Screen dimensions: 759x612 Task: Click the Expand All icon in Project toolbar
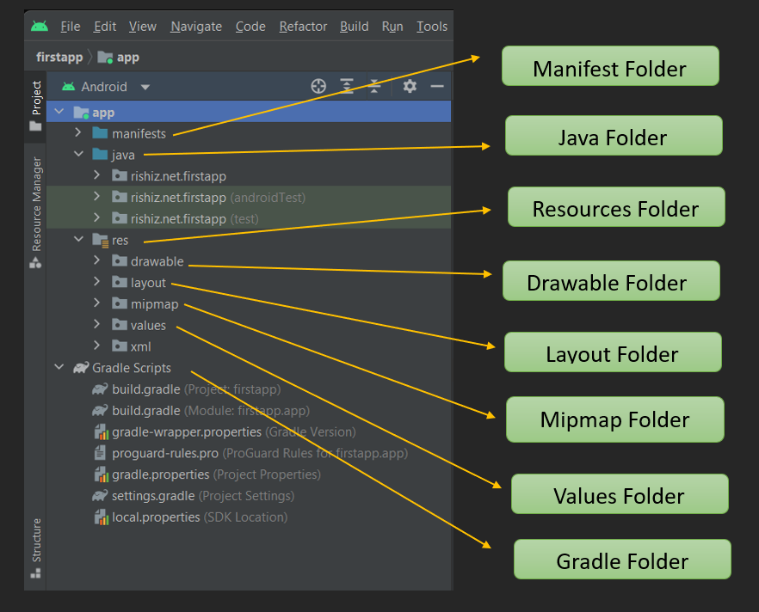tap(346, 86)
